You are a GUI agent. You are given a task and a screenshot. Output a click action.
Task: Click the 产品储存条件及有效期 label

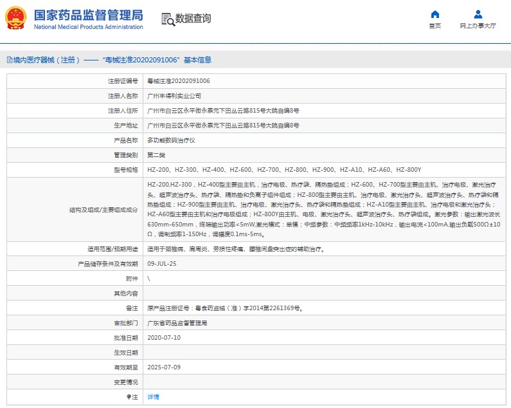point(108,264)
